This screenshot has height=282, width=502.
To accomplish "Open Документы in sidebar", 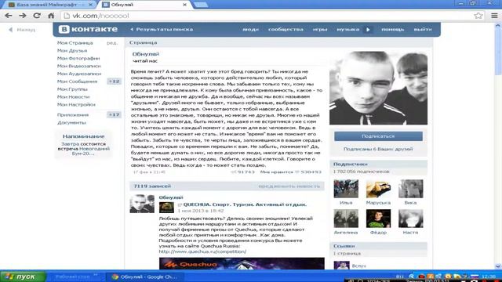I will click(71, 122).
